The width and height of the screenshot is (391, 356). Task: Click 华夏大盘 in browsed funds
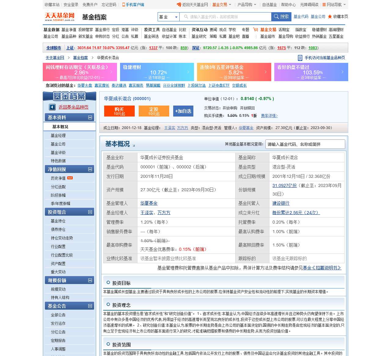pyautogui.click(x=85, y=85)
